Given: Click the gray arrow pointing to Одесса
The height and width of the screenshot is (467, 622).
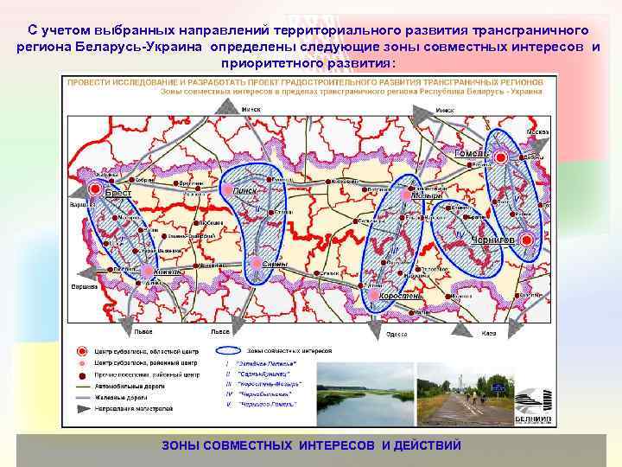Looking at the screenshot, I should tap(374, 328).
